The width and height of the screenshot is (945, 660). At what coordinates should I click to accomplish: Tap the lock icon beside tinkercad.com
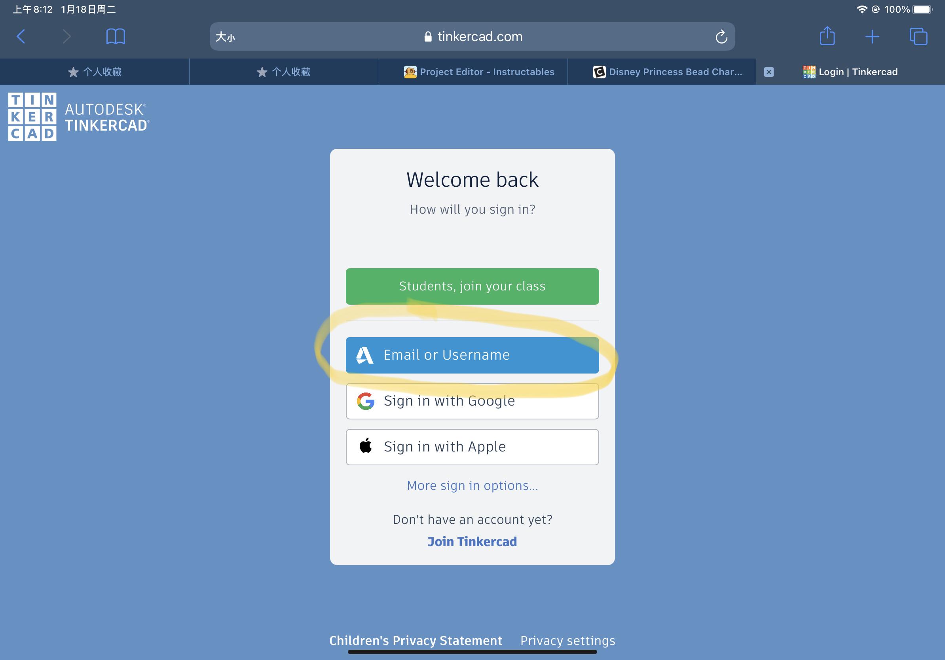tap(428, 37)
